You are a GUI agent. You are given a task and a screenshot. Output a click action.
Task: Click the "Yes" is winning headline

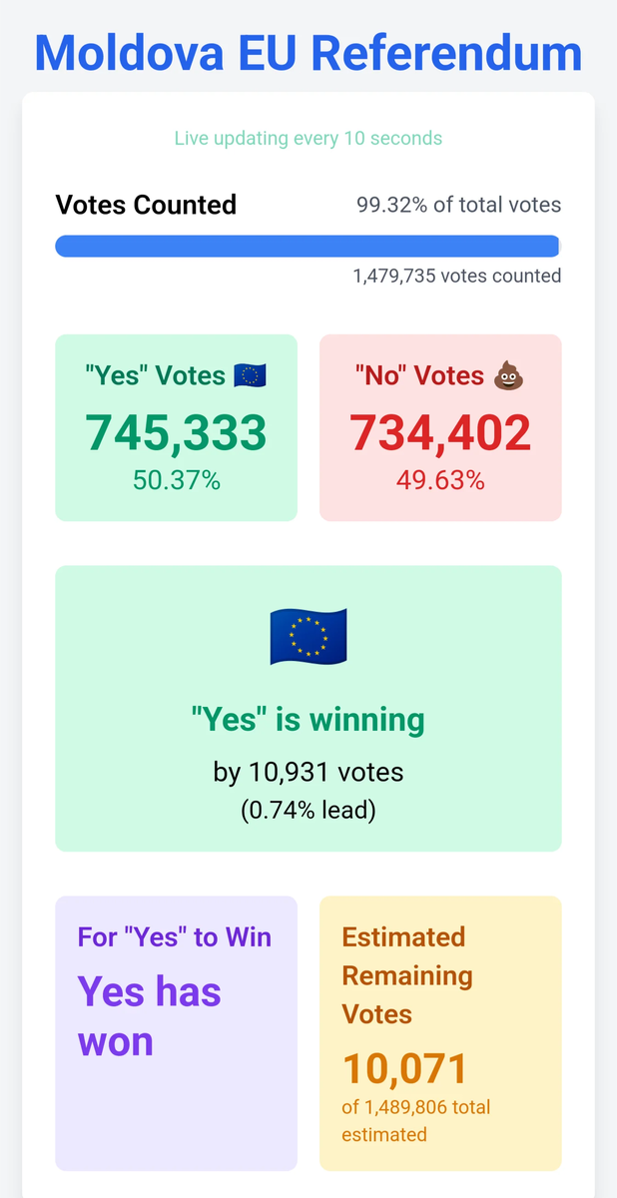pyautogui.click(x=308, y=719)
